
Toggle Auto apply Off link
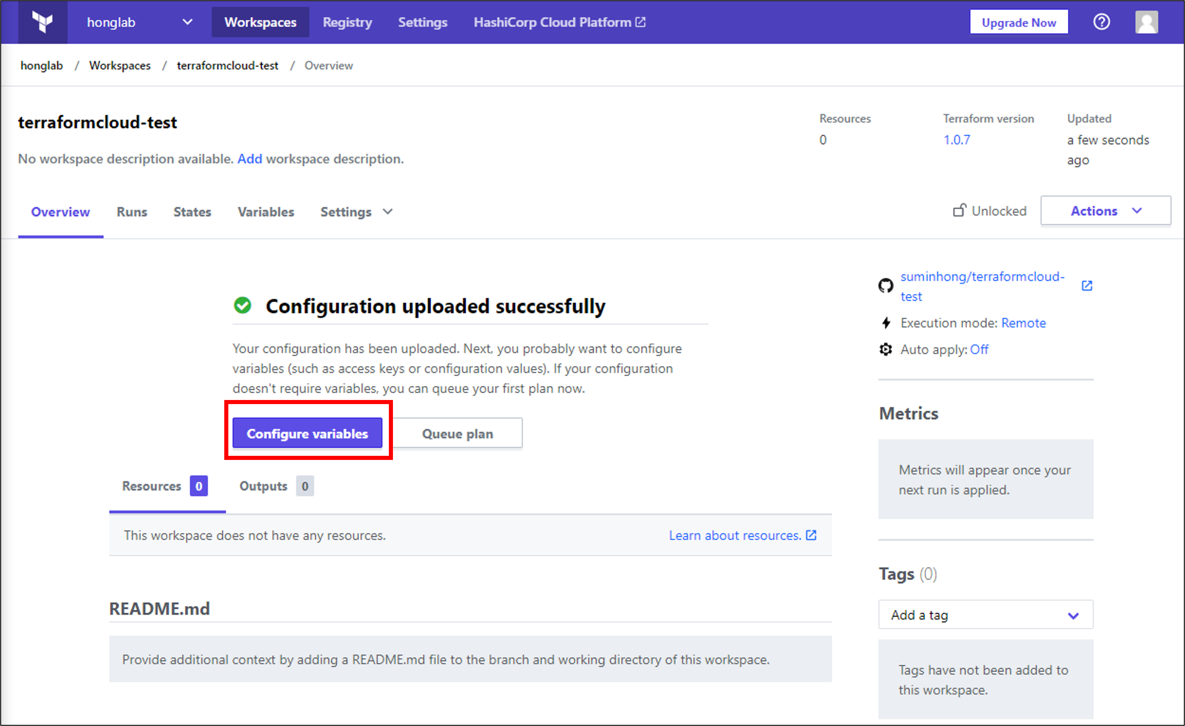pyautogui.click(x=979, y=349)
